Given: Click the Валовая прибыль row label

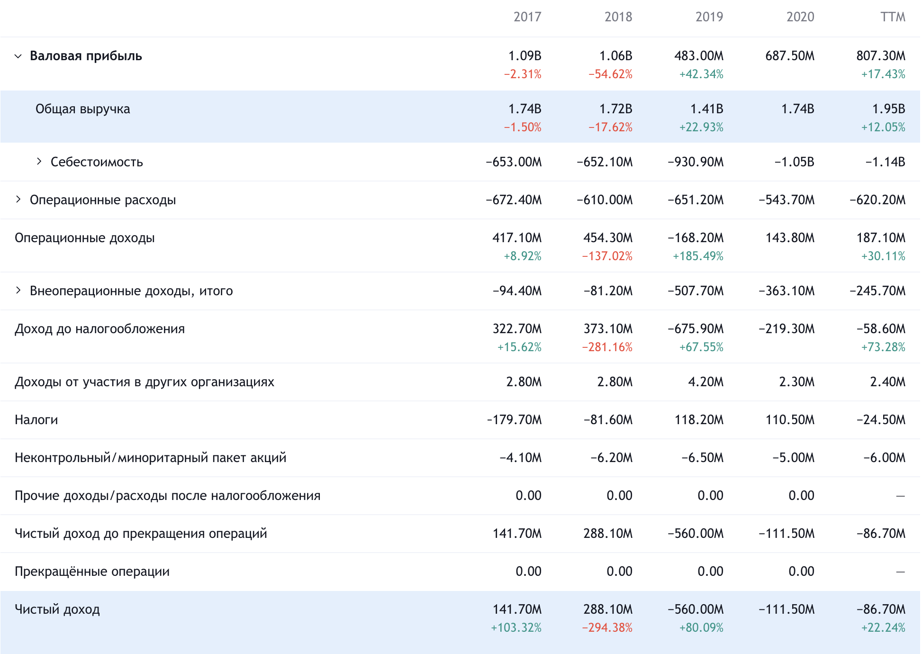Looking at the screenshot, I should (x=86, y=56).
